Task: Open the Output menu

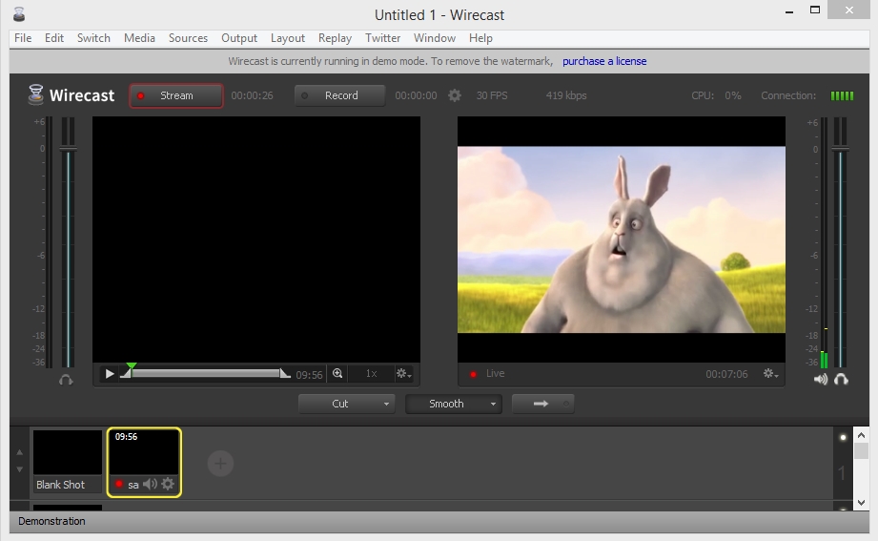Action: click(x=239, y=38)
